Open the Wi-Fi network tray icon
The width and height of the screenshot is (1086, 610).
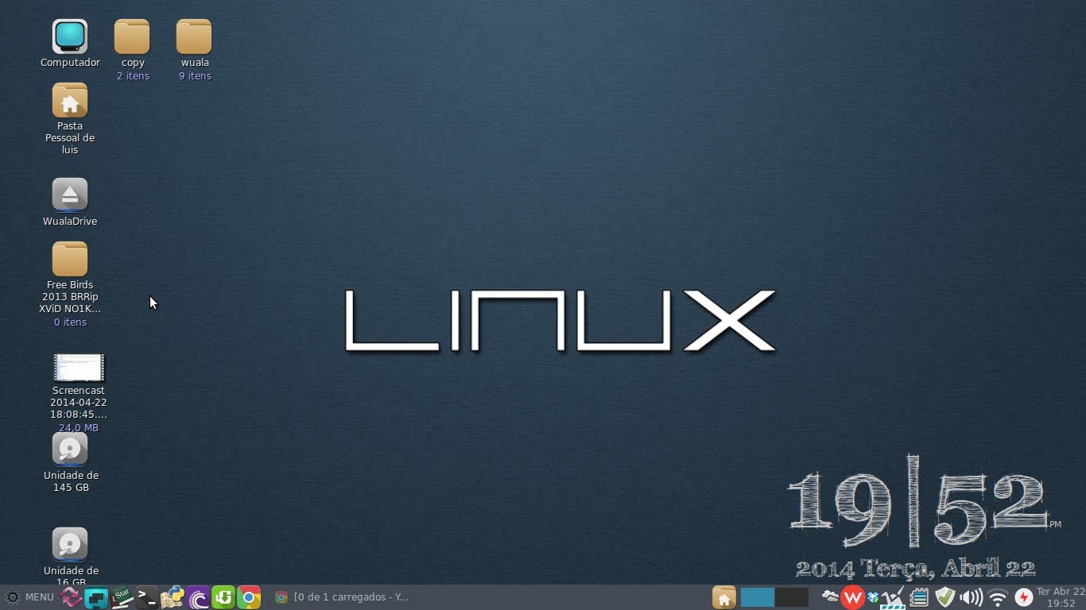coord(998,597)
